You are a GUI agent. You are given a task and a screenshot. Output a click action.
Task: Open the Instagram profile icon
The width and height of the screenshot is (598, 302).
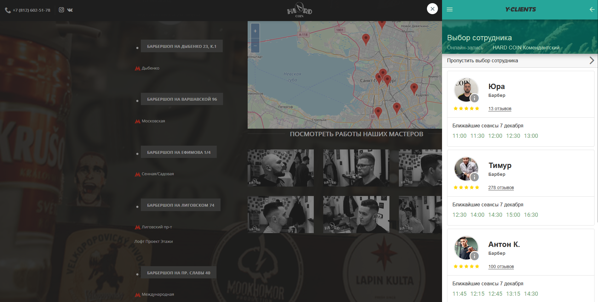coord(61,10)
